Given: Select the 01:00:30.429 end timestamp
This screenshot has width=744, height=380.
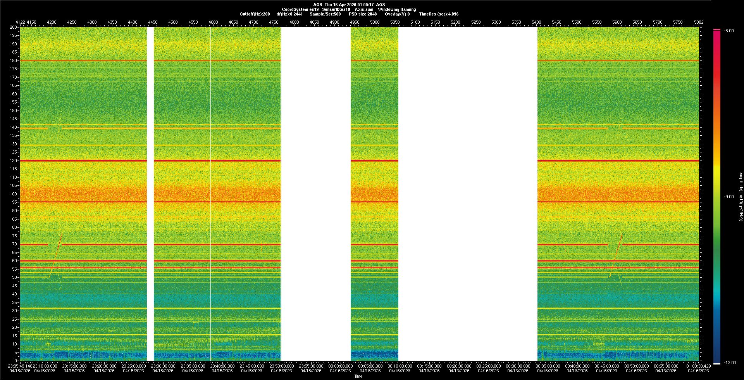Looking at the screenshot, I should click(x=698, y=366).
